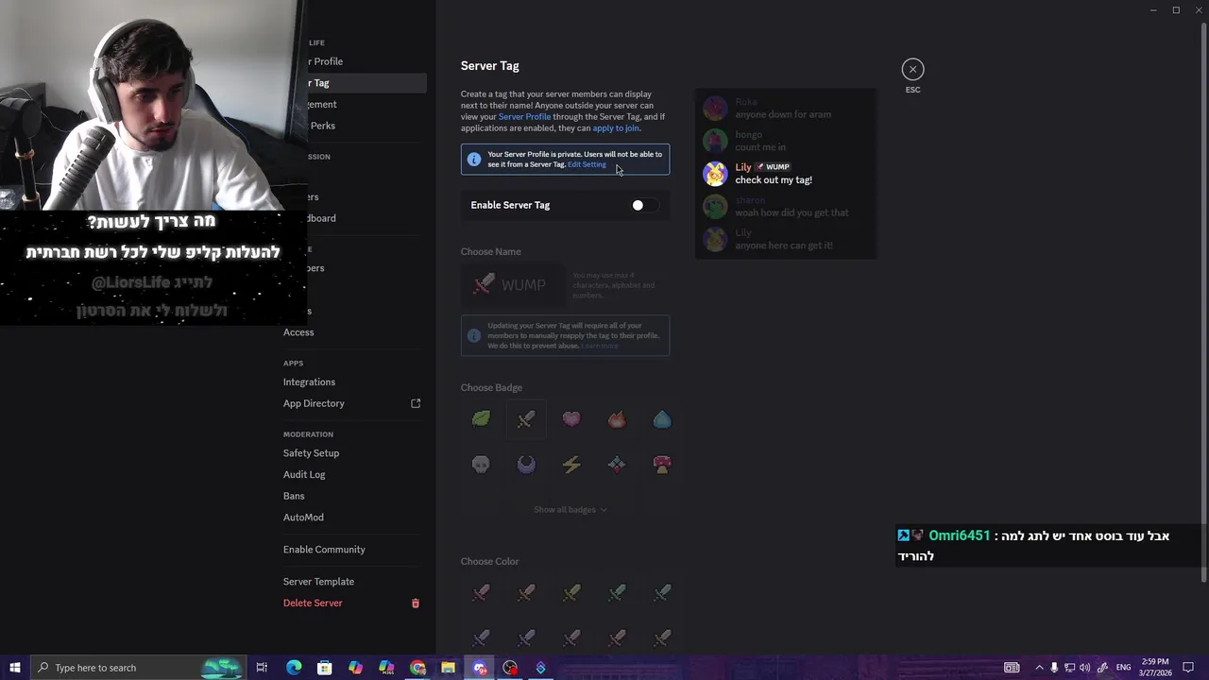Choose the gray skull badge
This screenshot has height=680, width=1209.
pyautogui.click(x=481, y=464)
